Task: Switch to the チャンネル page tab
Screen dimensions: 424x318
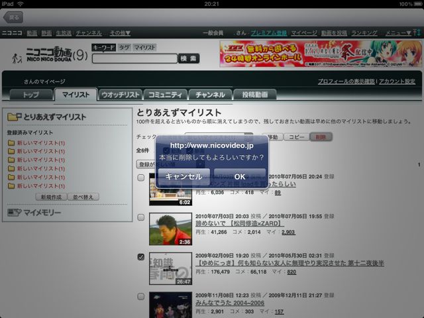Action: click(x=210, y=95)
